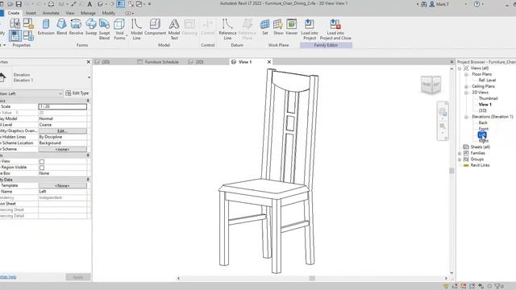Click the Color Scheme <none> button
This screenshot has width=516, height=290.
tap(63, 149)
